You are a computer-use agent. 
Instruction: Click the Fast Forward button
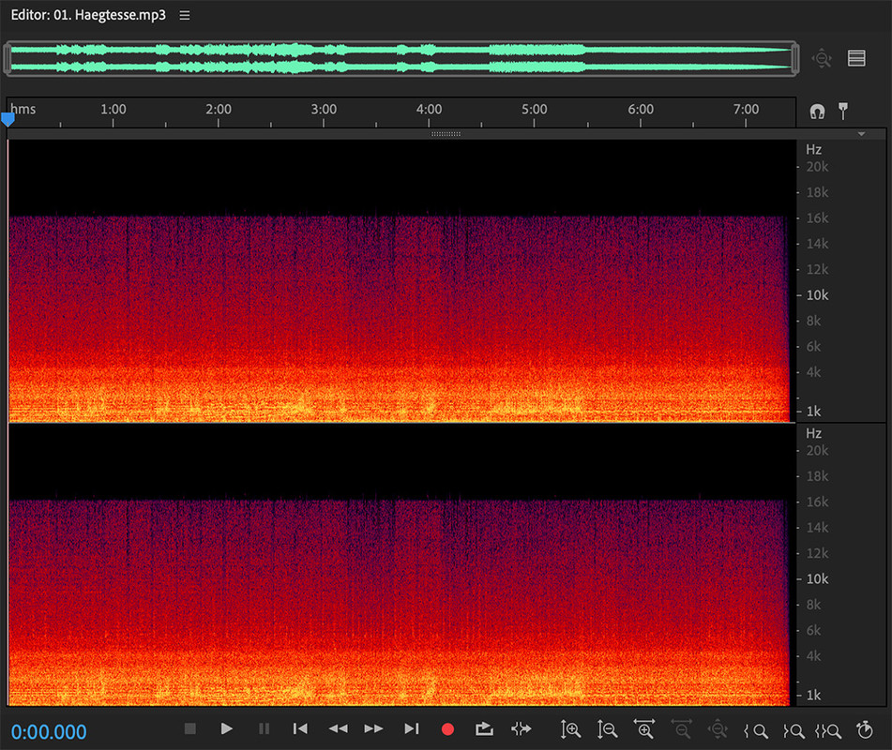373,728
